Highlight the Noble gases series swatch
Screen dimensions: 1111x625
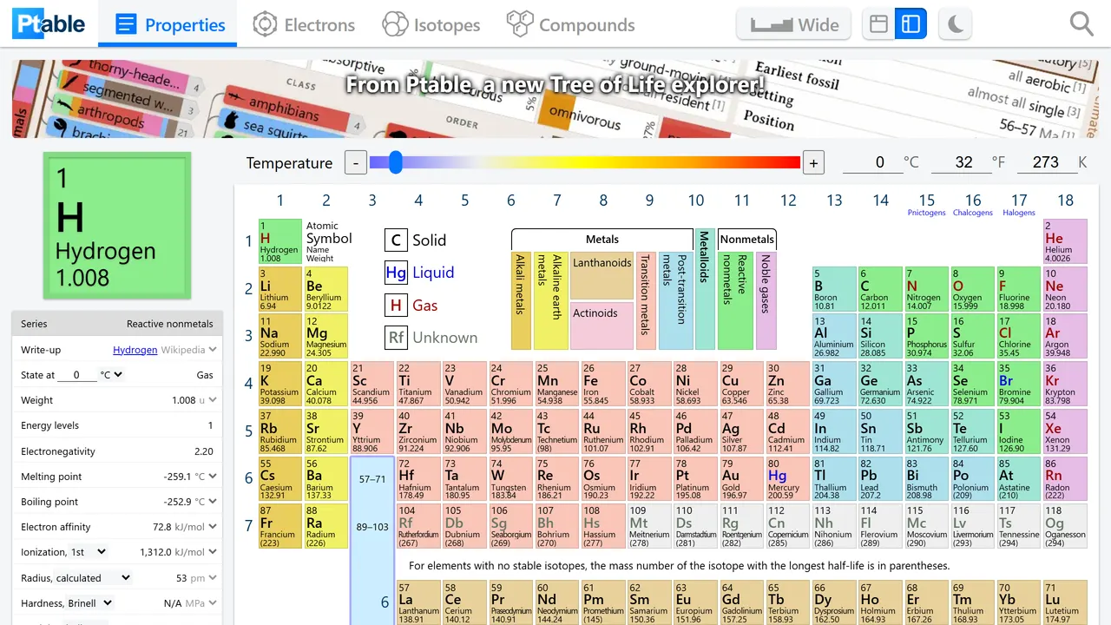click(x=766, y=301)
